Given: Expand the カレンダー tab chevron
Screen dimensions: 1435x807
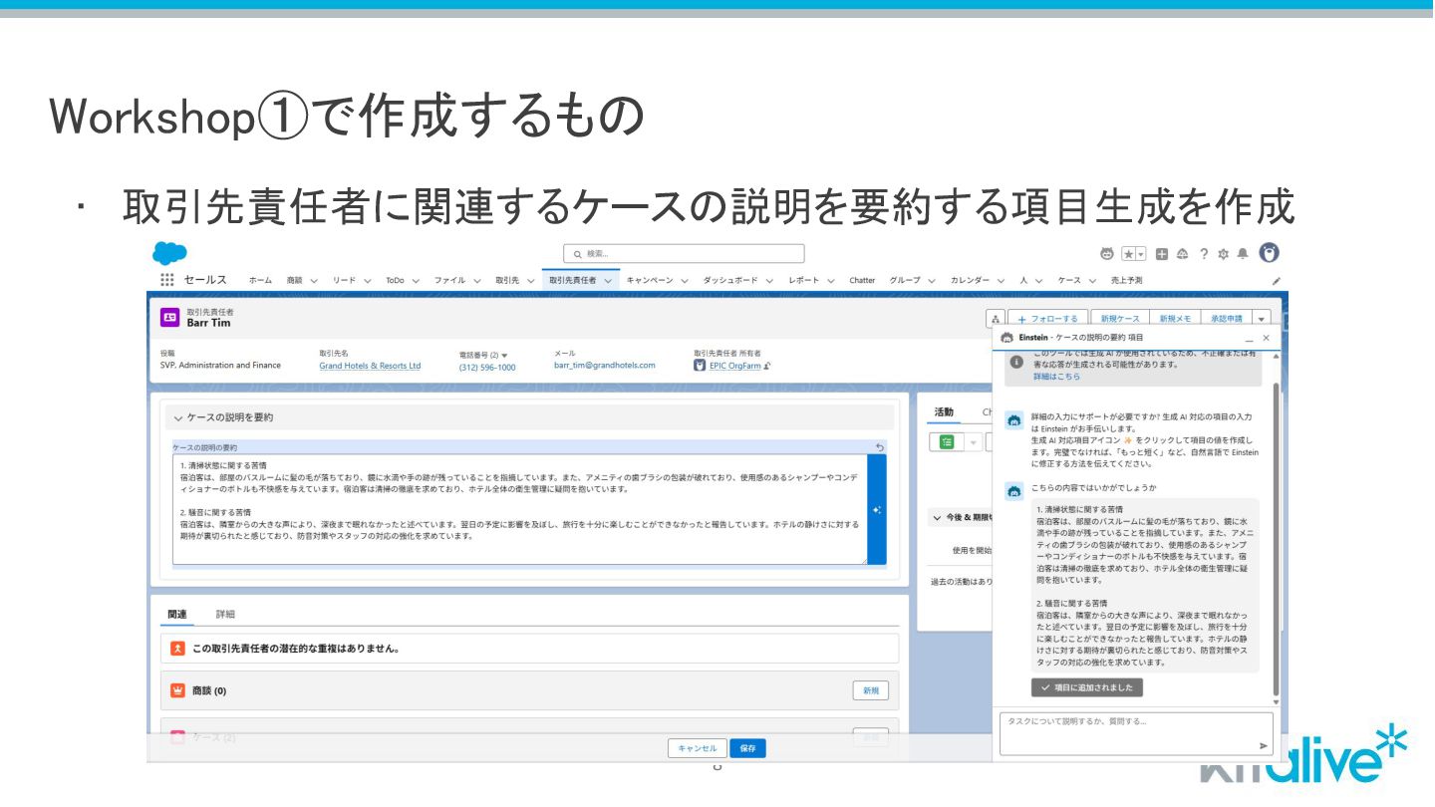Looking at the screenshot, I should [x=1001, y=281].
